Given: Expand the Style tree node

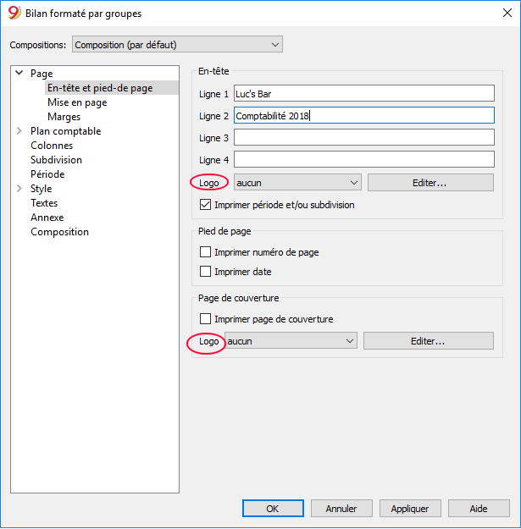Looking at the screenshot, I should pos(19,188).
